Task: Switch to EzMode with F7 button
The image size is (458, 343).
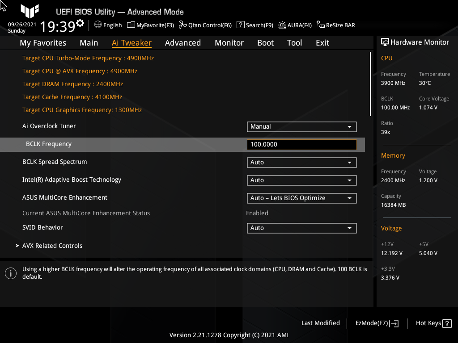Action: click(x=376, y=323)
